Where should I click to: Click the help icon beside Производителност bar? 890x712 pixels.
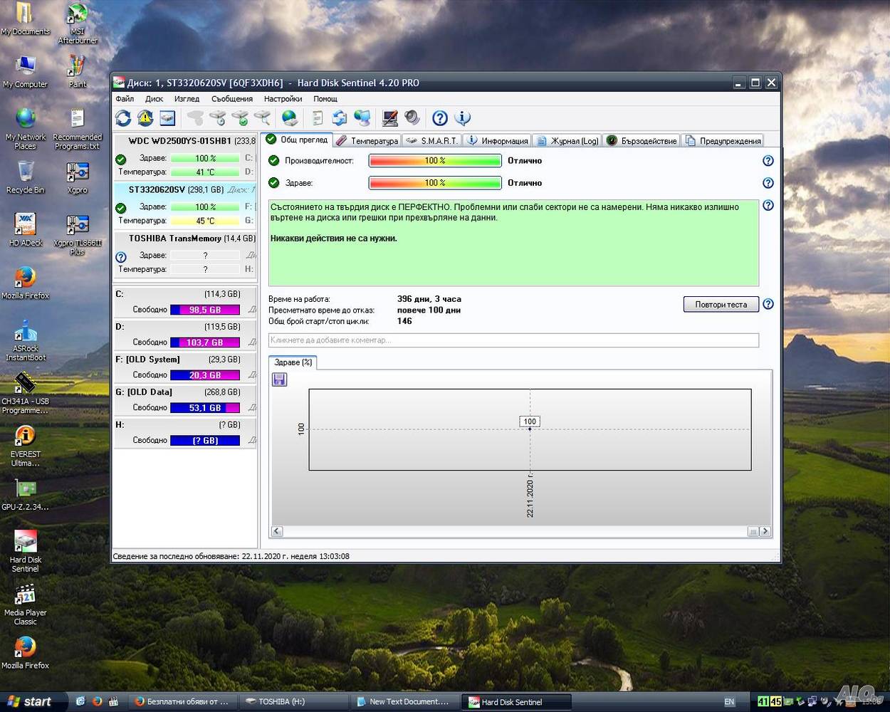tap(768, 161)
